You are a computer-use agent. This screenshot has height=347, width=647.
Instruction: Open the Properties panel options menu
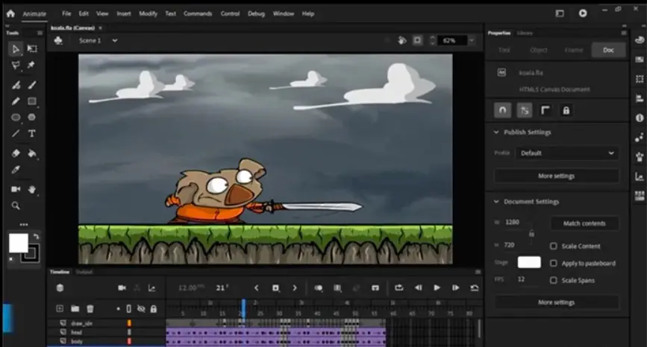(624, 33)
